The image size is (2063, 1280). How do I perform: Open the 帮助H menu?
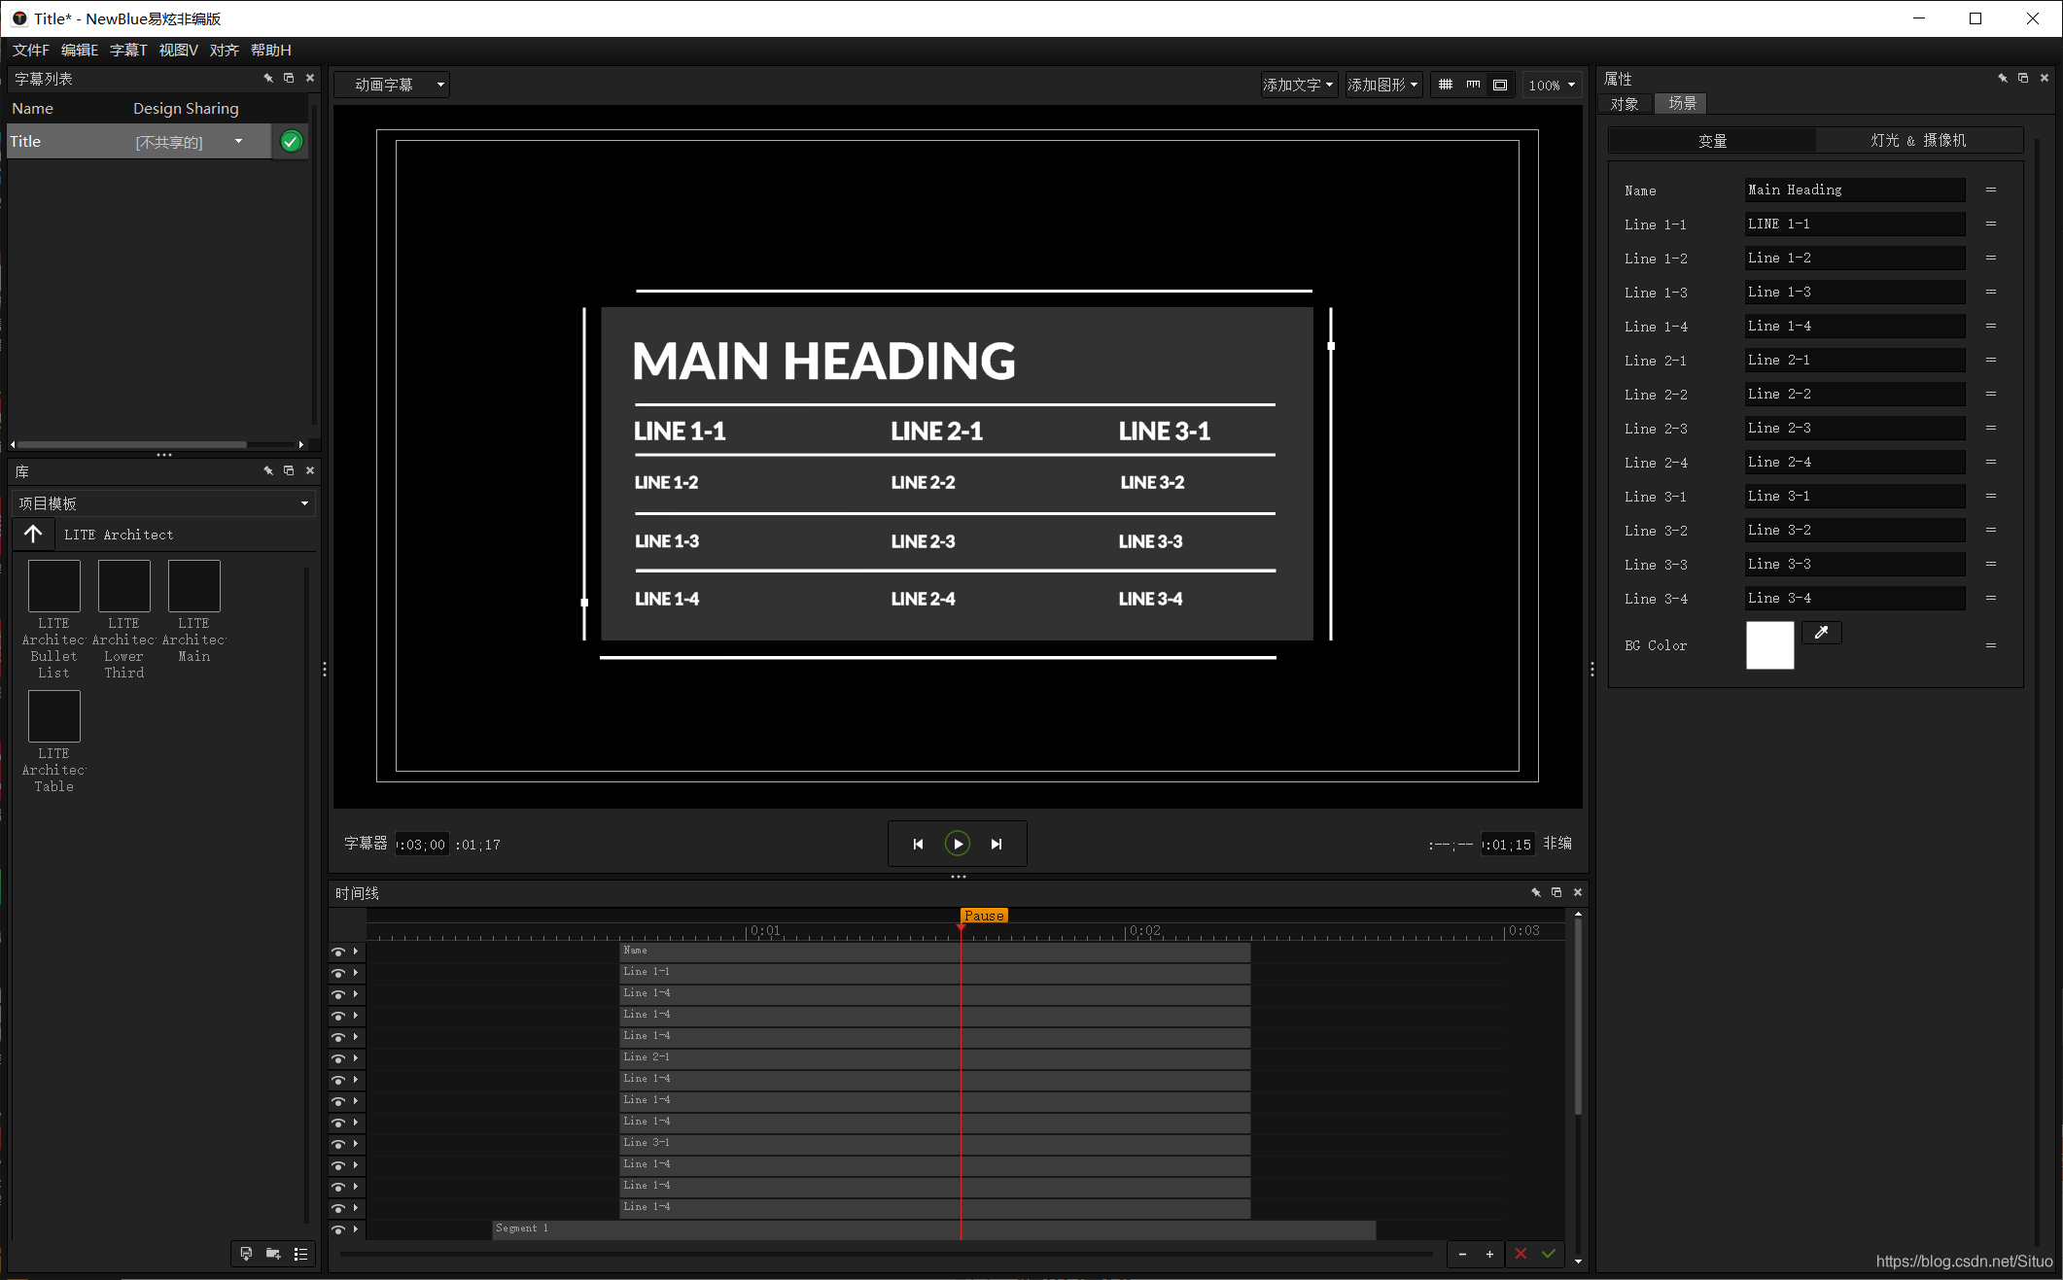pos(270,50)
